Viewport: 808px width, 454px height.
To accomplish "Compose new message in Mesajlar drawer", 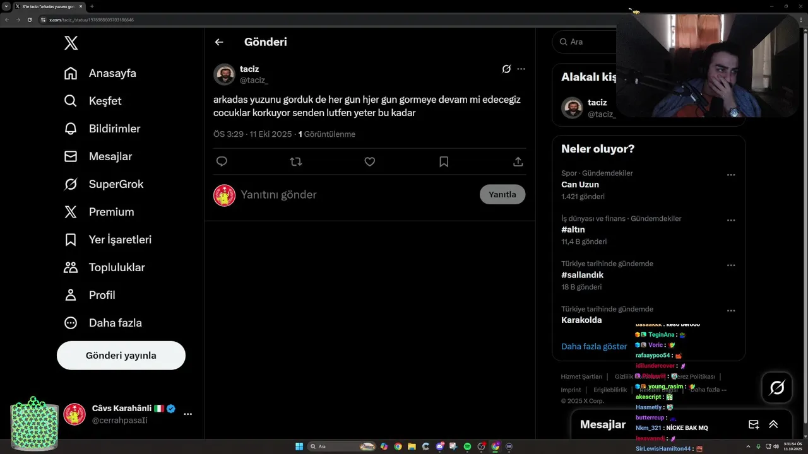I will (x=754, y=424).
